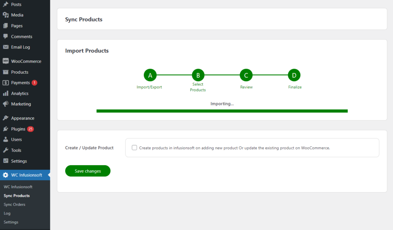Open WC Infusionsoft submenu link
393x230 pixels.
pos(18,187)
